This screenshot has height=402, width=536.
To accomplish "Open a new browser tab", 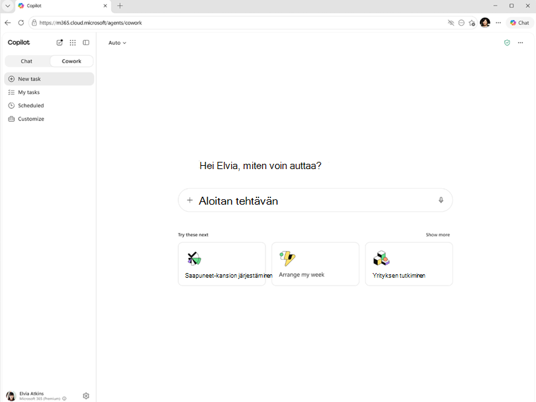I will pyautogui.click(x=120, y=5).
